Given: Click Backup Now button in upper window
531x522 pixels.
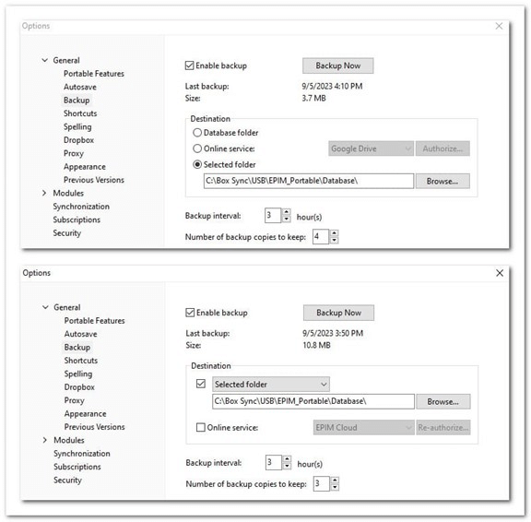Looking at the screenshot, I should pyautogui.click(x=338, y=65).
